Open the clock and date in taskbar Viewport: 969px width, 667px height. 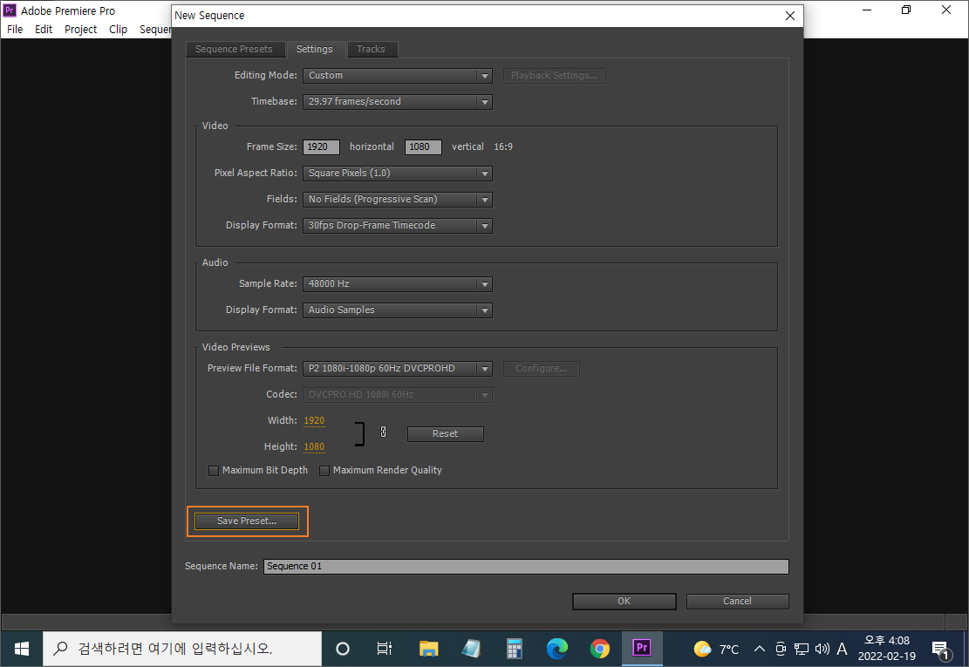tap(887, 649)
